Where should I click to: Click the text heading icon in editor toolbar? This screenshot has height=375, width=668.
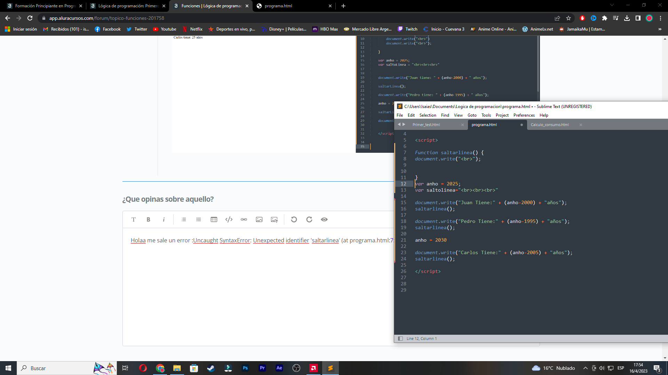(134, 219)
